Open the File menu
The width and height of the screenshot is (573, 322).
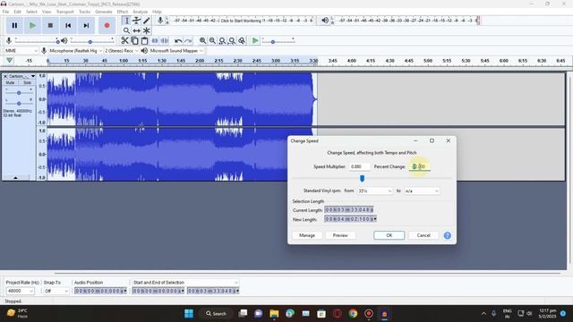5,12
